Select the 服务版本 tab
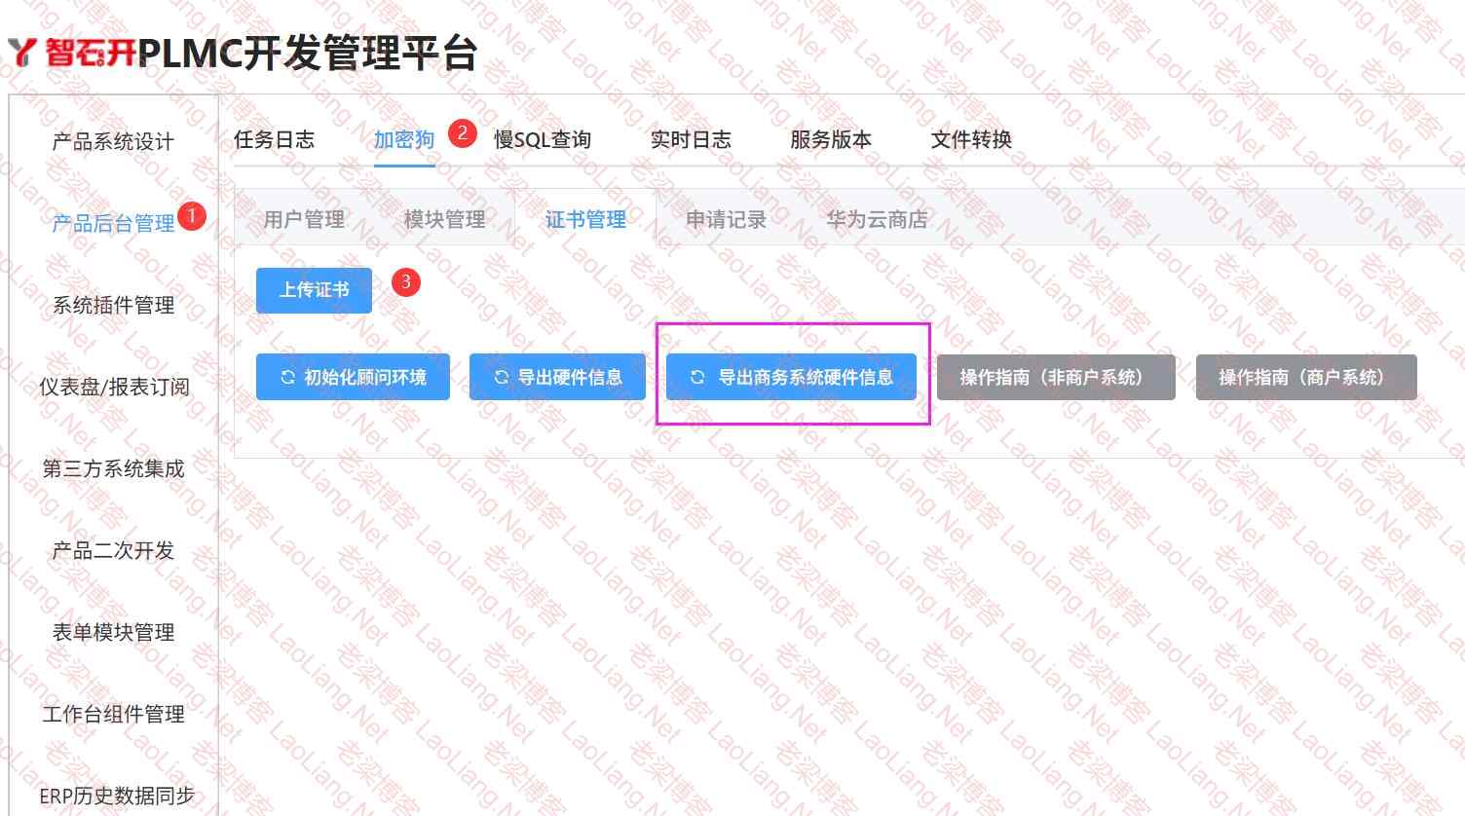The height and width of the screenshot is (816, 1465). pyautogui.click(x=831, y=139)
